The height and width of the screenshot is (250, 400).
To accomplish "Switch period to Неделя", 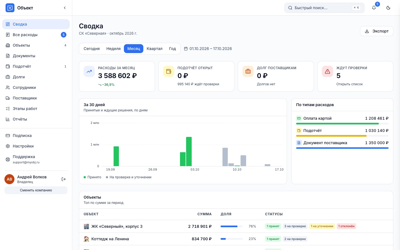I will tap(113, 49).
